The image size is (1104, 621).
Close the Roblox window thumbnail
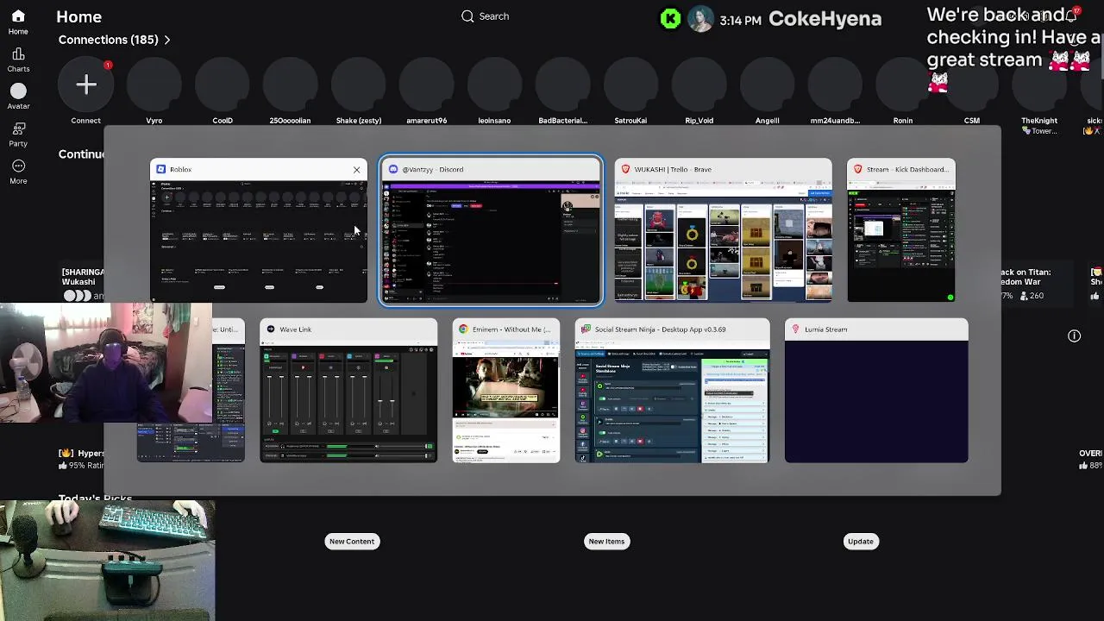click(x=356, y=170)
